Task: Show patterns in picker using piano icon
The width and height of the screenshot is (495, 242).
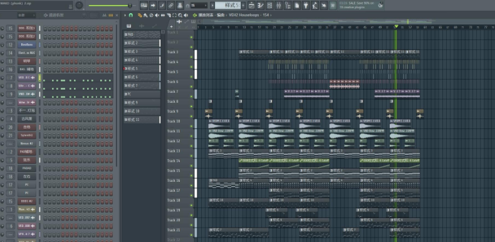Action: pos(129,26)
